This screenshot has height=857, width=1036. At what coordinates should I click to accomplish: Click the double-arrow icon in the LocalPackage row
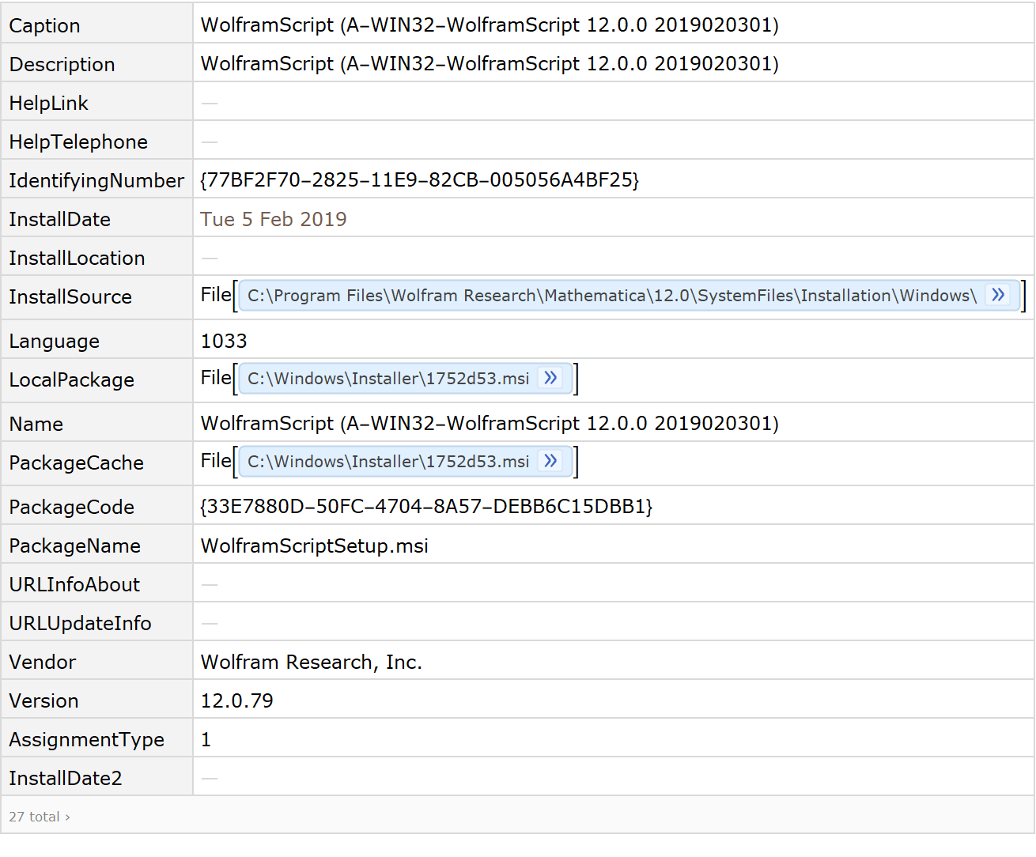click(x=550, y=379)
